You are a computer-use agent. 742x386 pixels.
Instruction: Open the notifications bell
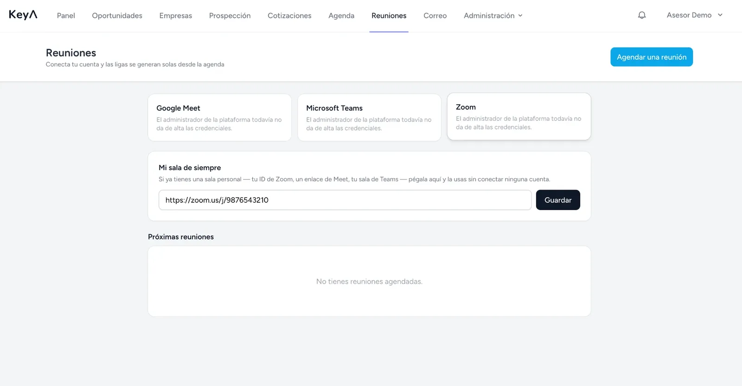[x=642, y=15]
